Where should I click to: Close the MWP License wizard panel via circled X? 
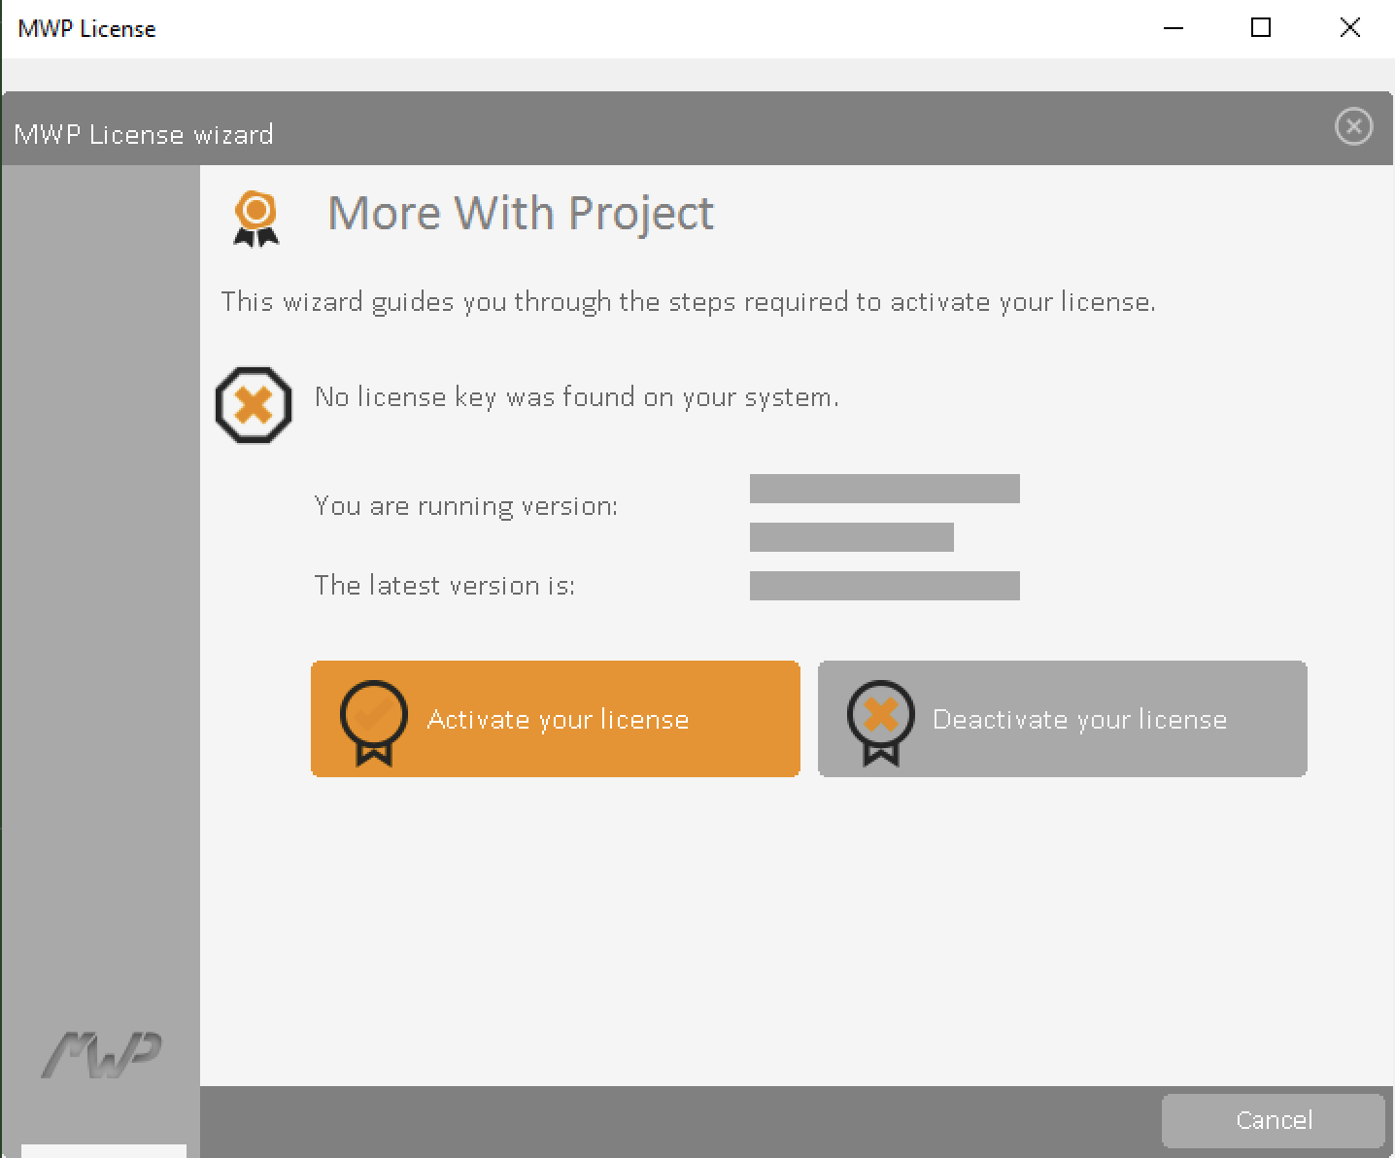point(1353,126)
